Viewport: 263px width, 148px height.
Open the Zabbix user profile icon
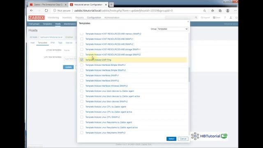pos(231,18)
